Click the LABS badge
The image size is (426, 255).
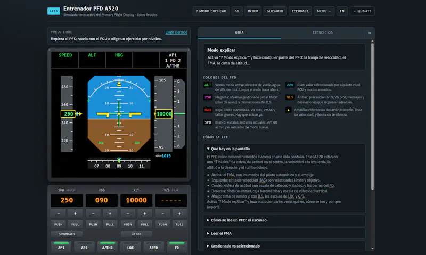click(54, 11)
